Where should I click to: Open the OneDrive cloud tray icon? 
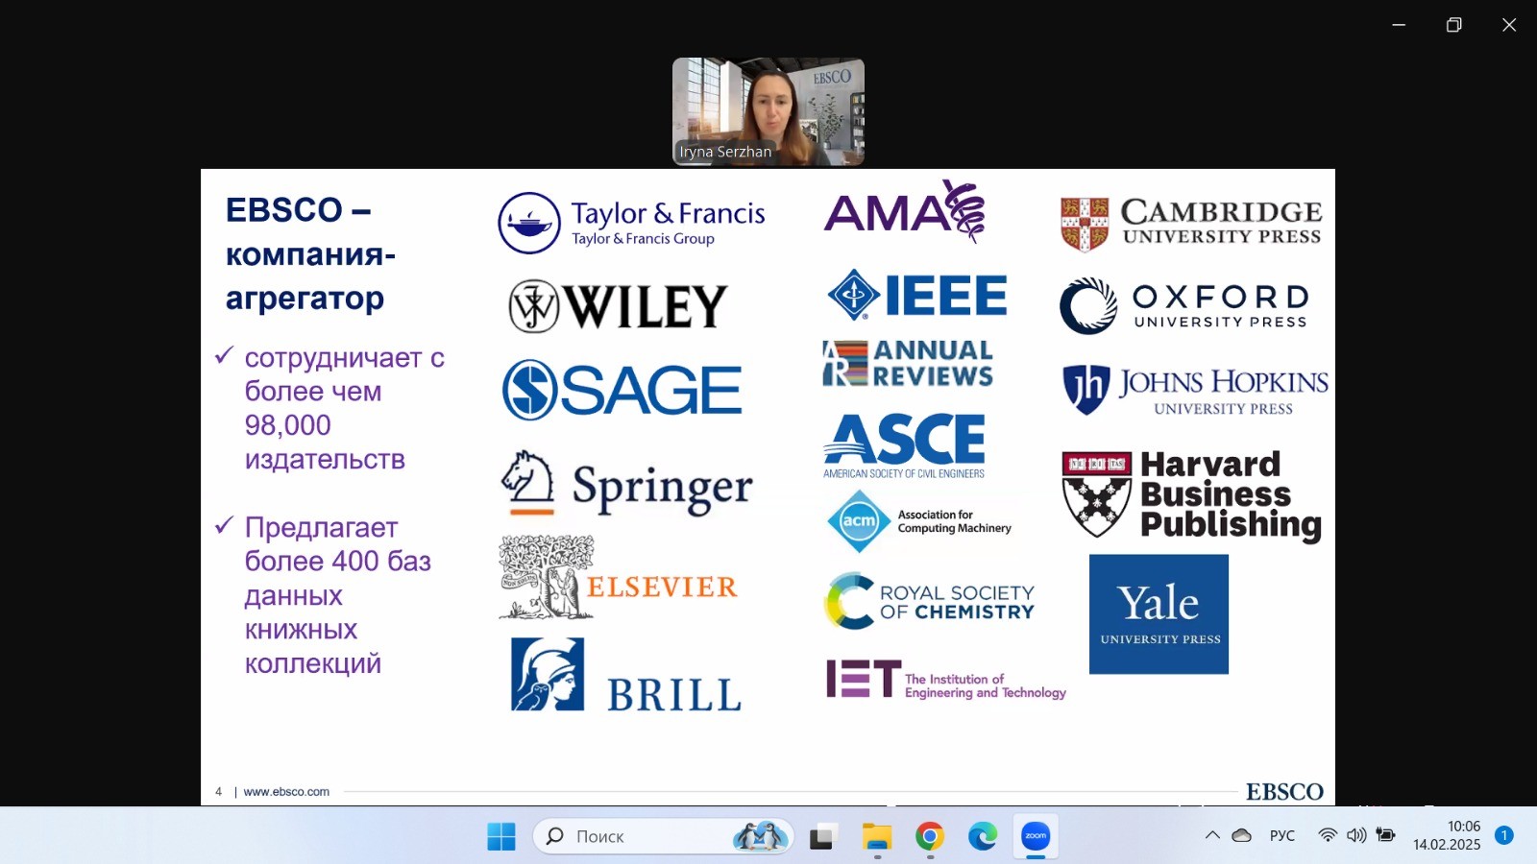1242,835
